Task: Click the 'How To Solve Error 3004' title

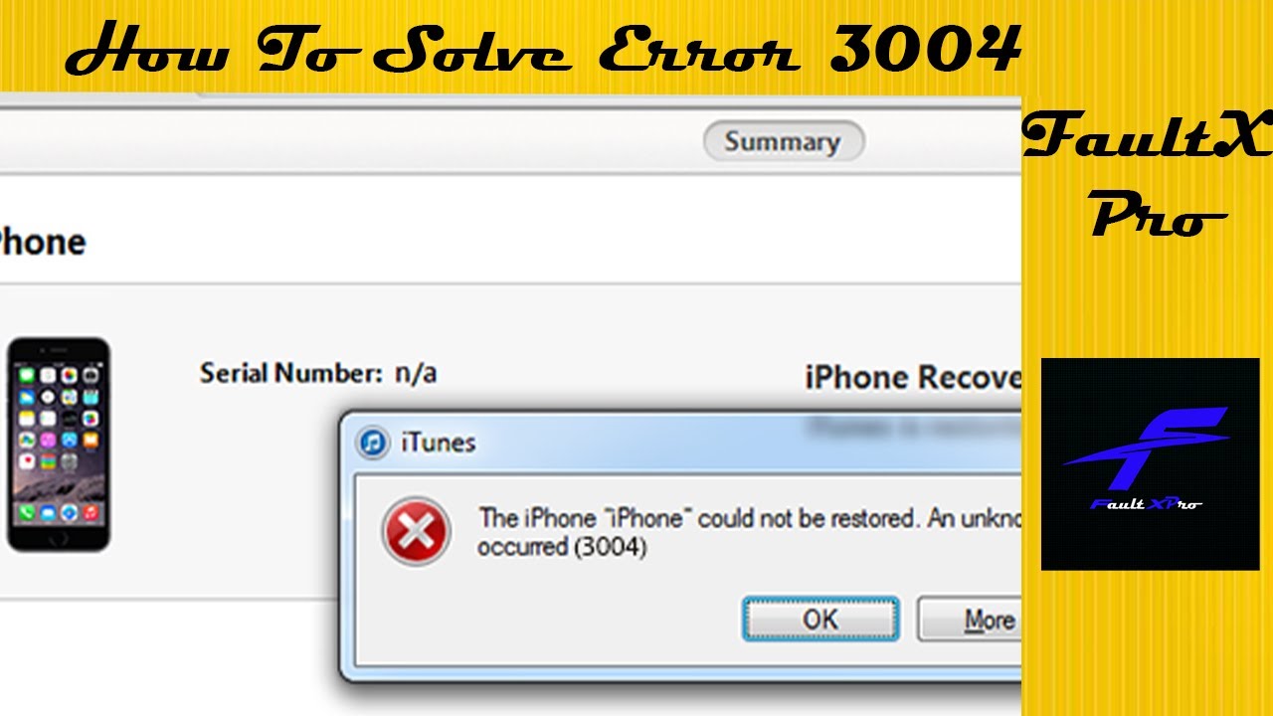Action: 544,46
